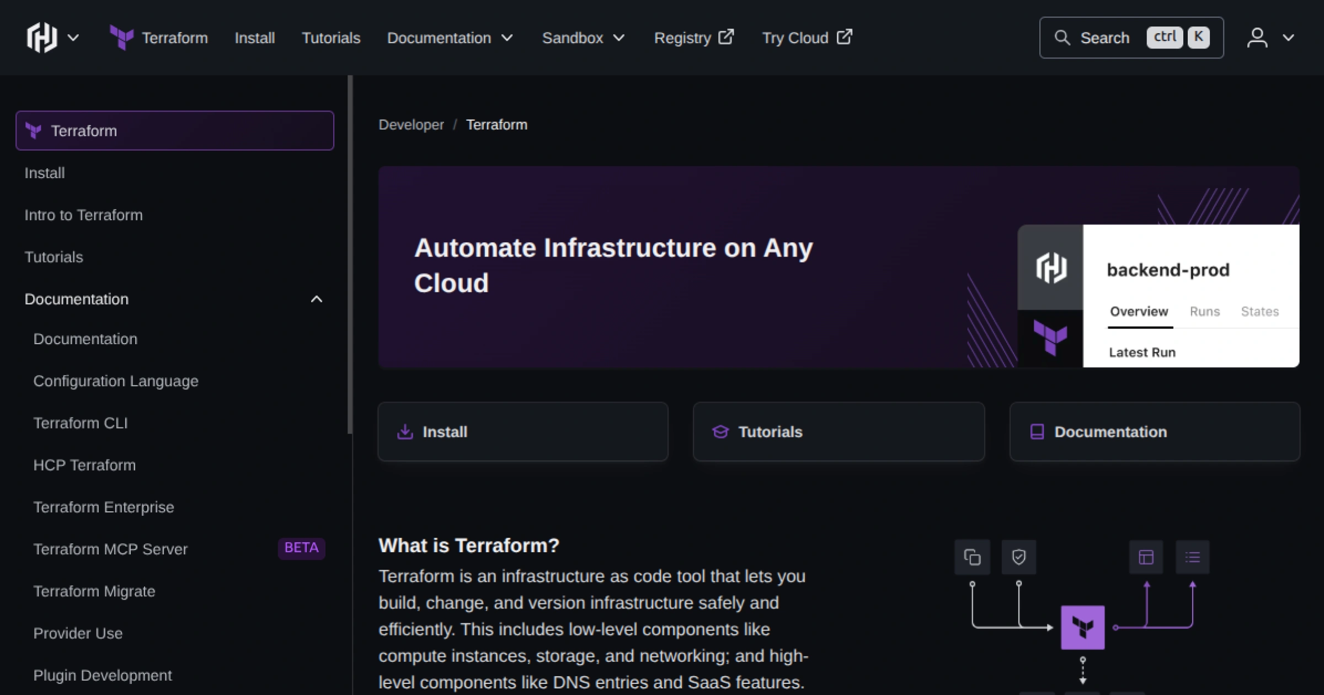Click the book icon on Documentation card

[x=1037, y=431]
